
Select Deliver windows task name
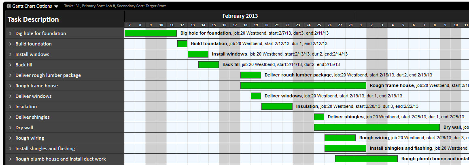coord(34,96)
